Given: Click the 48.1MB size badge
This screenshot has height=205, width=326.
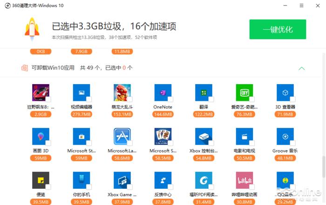Looking at the screenshot, I should pos(285,159).
